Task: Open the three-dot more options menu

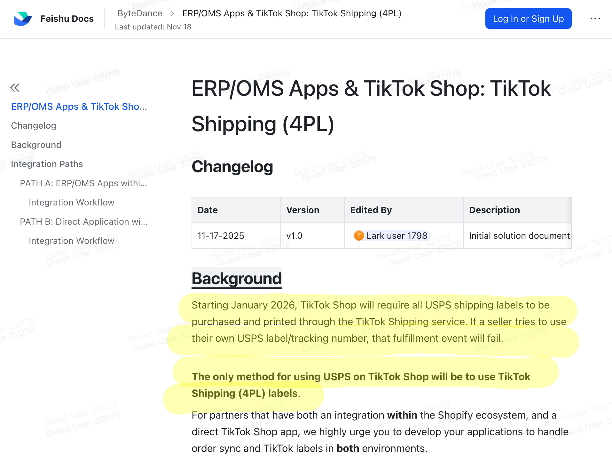Action: tap(595, 19)
